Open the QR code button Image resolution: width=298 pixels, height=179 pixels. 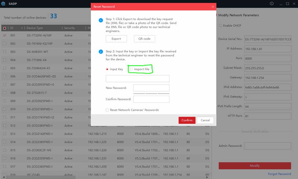(x=144, y=39)
